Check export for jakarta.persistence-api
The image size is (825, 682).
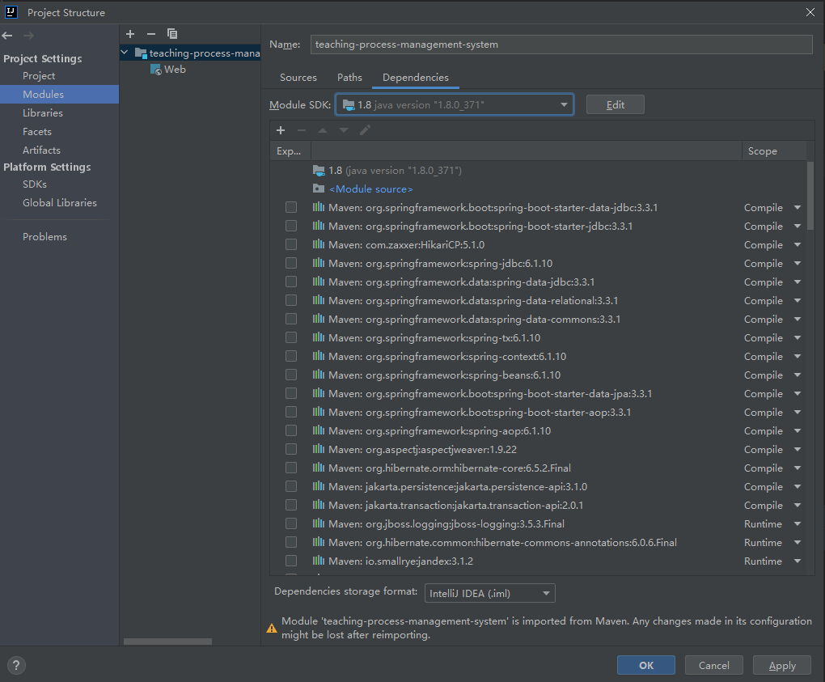[x=291, y=486]
